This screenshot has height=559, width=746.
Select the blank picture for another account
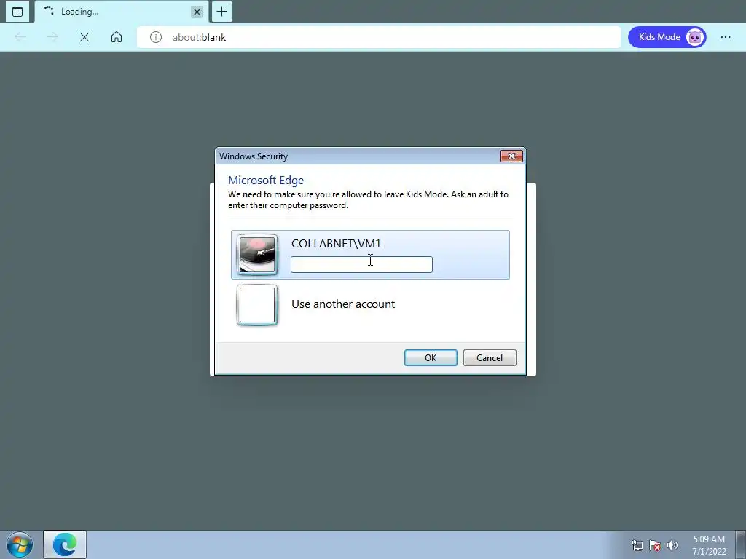click(x=257, y=305)
